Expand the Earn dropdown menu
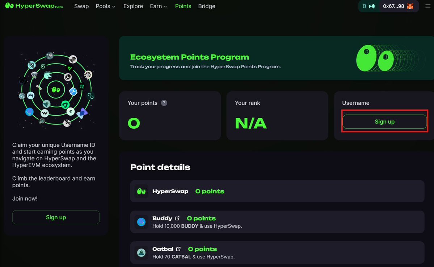 [x=159, y=6]
